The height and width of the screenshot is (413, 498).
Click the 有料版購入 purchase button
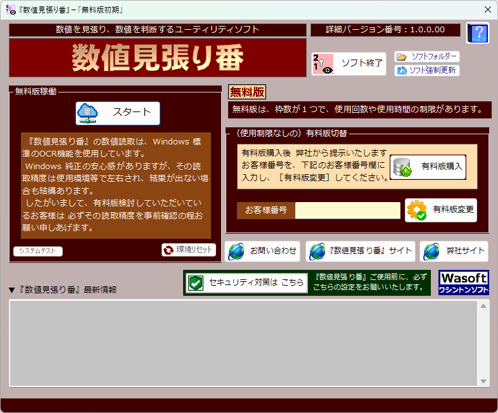point(428,167)
